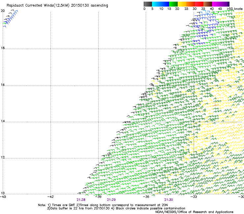This screenshot has width=244, height=214.
Task: Click the longitude label '-33'
Action: (194, 197)
